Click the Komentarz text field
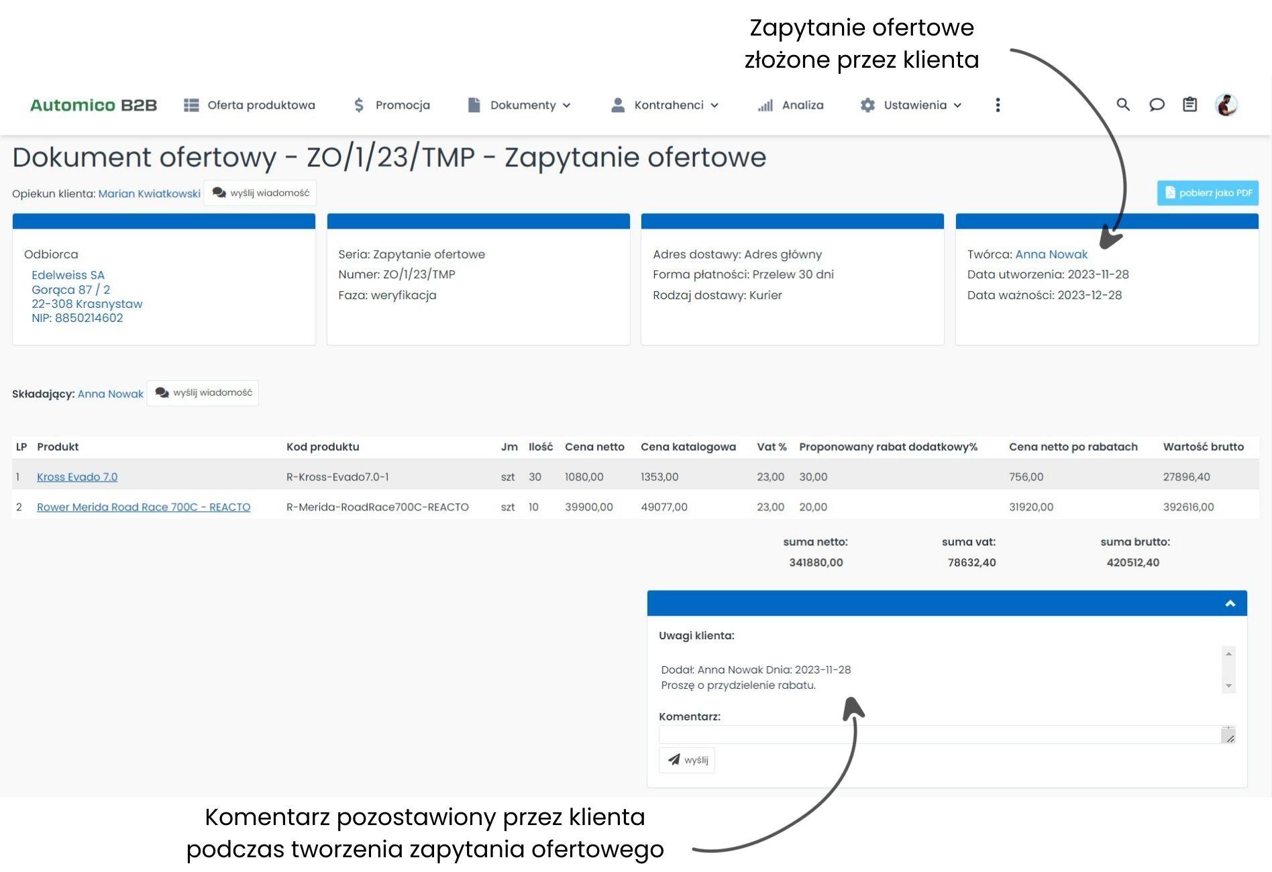1272x872 pixels. pos(939,735)
